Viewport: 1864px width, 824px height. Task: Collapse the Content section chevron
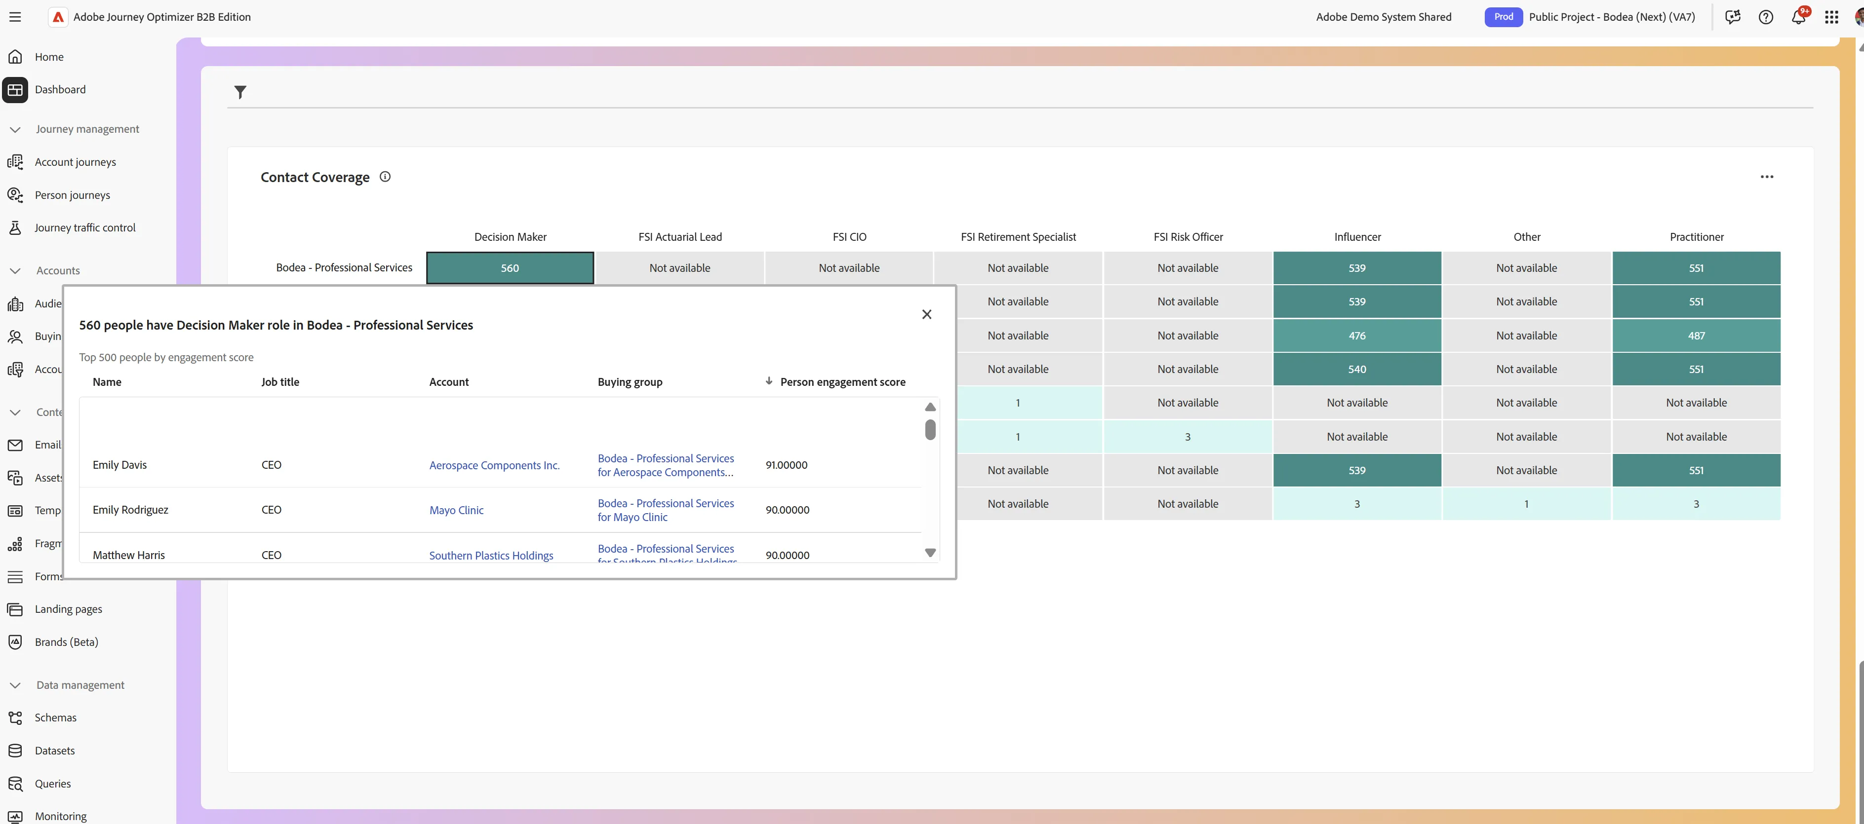point(15,412)
